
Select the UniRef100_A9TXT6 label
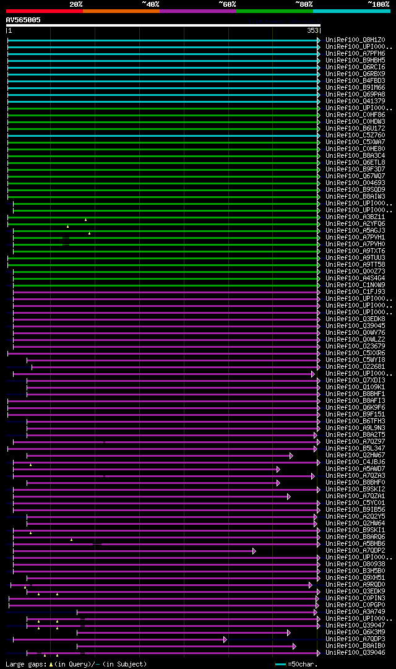[x=355, y=252]
